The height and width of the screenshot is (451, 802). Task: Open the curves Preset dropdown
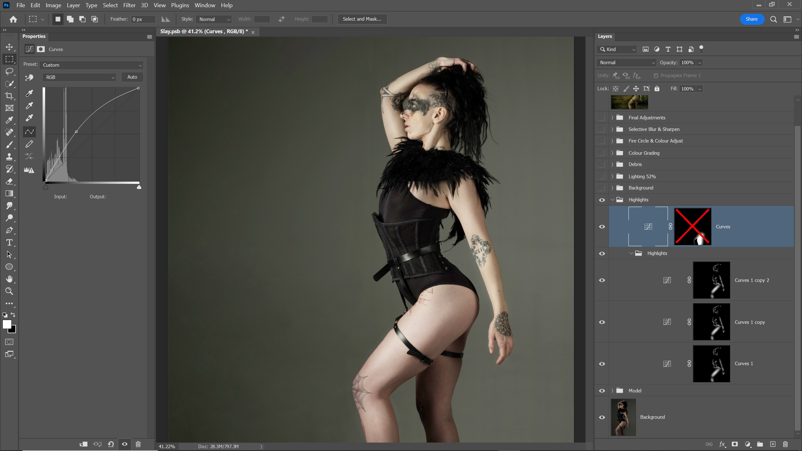pos(92,65)
